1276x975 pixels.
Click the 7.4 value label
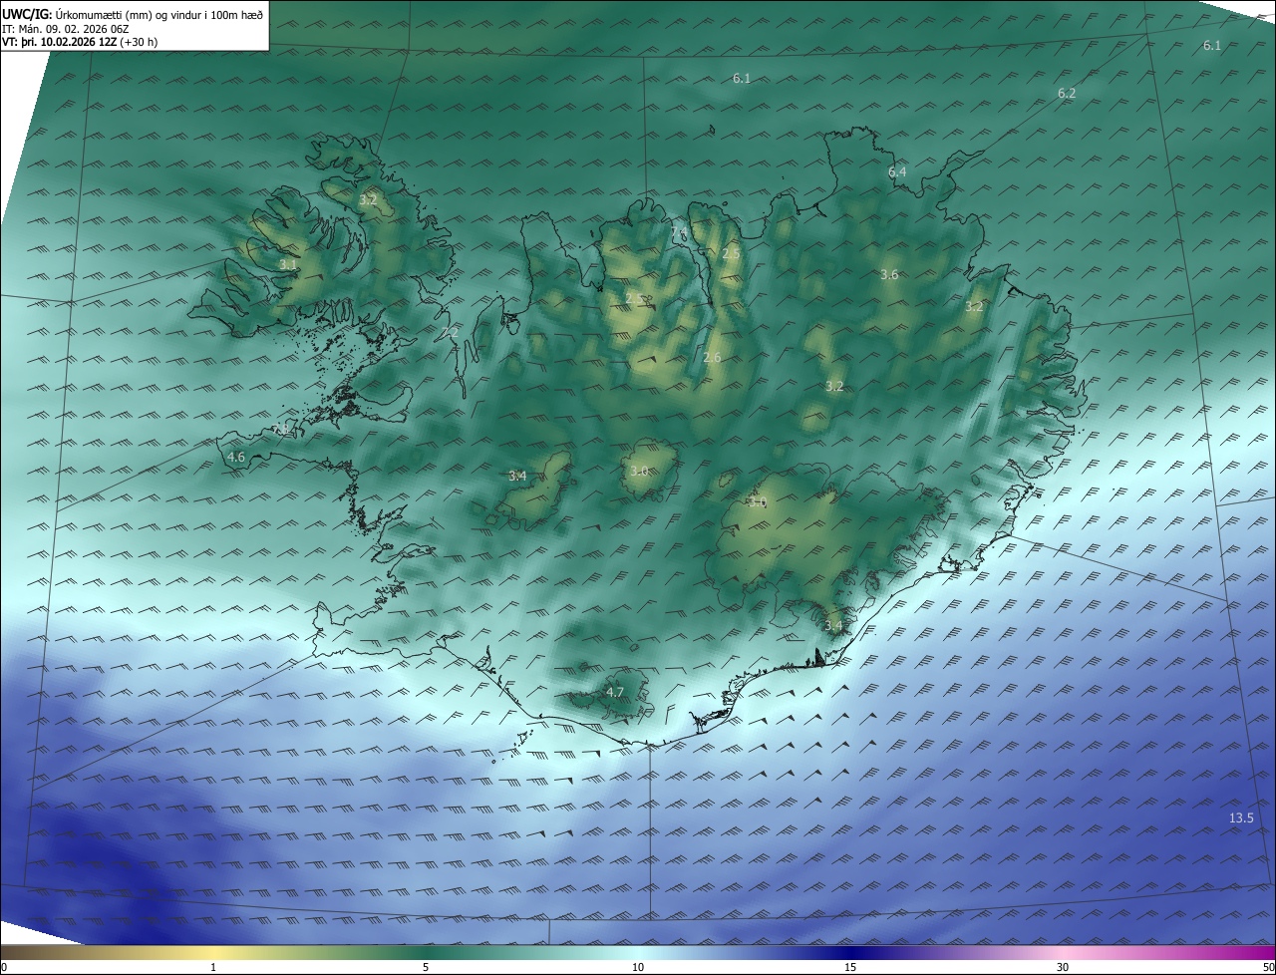click(x=679, y=232)
